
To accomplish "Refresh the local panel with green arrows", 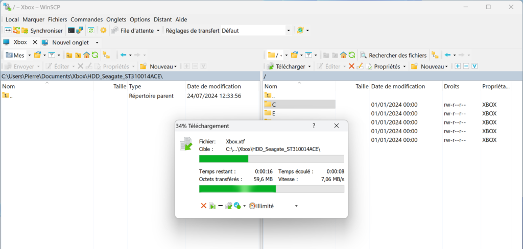I will (x=94, y=55).
